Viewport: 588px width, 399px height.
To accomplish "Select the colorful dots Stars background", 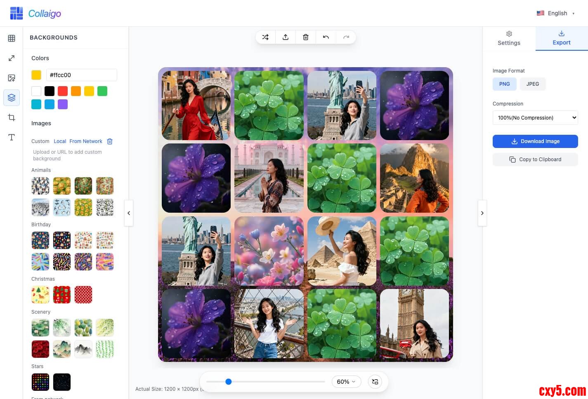I will (x=40, y=382).
